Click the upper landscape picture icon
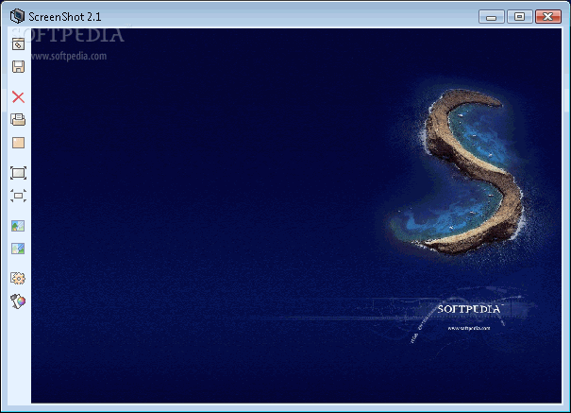The image size is (571, 413). pyautogui.click(x=18, y=226)
